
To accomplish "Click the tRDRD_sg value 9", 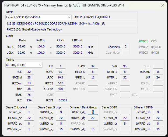I will click(x=61, y=112).
